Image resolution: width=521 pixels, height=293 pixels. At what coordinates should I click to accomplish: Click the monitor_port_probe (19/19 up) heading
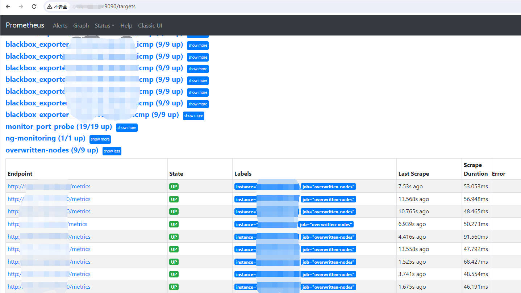[59, 127]
